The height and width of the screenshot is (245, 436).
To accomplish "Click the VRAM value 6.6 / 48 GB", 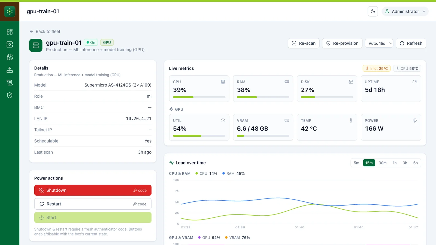I will (252, 128).
